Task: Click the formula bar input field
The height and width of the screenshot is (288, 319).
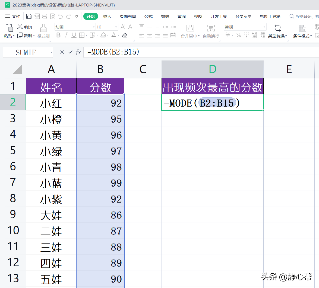Action: point(201,52)
